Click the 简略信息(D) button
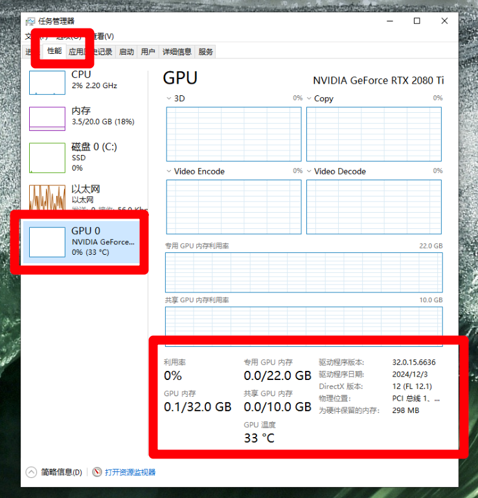The height and width of the screenshot is (498, 478). click(55, 473)
